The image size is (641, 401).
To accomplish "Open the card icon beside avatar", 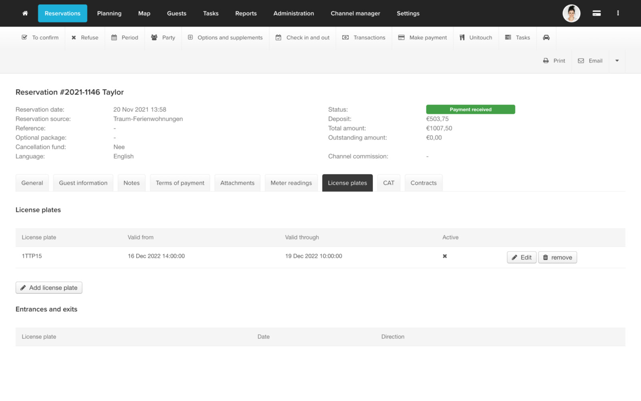I will pos(596,13).
